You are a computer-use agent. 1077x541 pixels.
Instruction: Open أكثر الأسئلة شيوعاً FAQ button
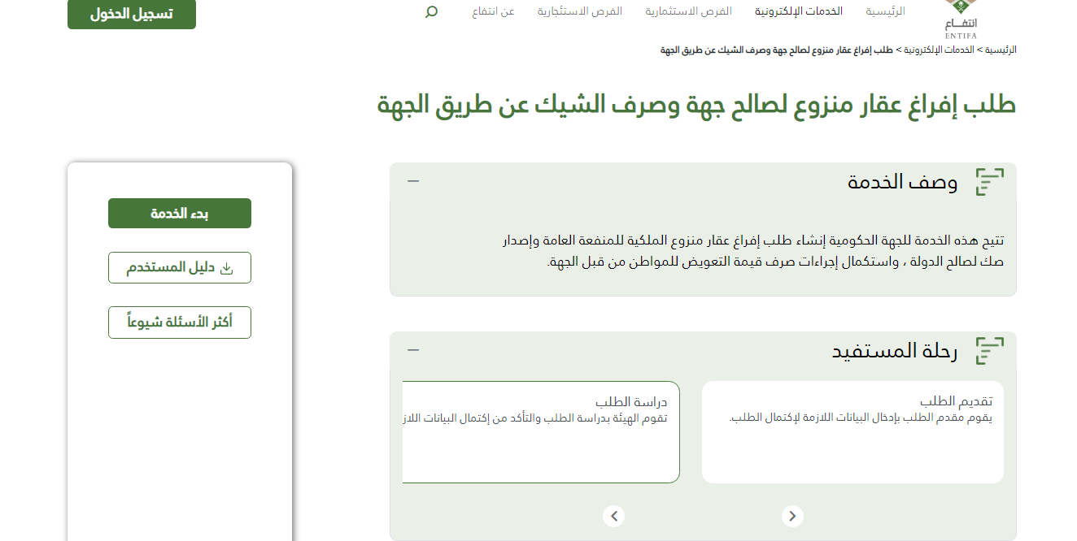(x=180, y=322)
